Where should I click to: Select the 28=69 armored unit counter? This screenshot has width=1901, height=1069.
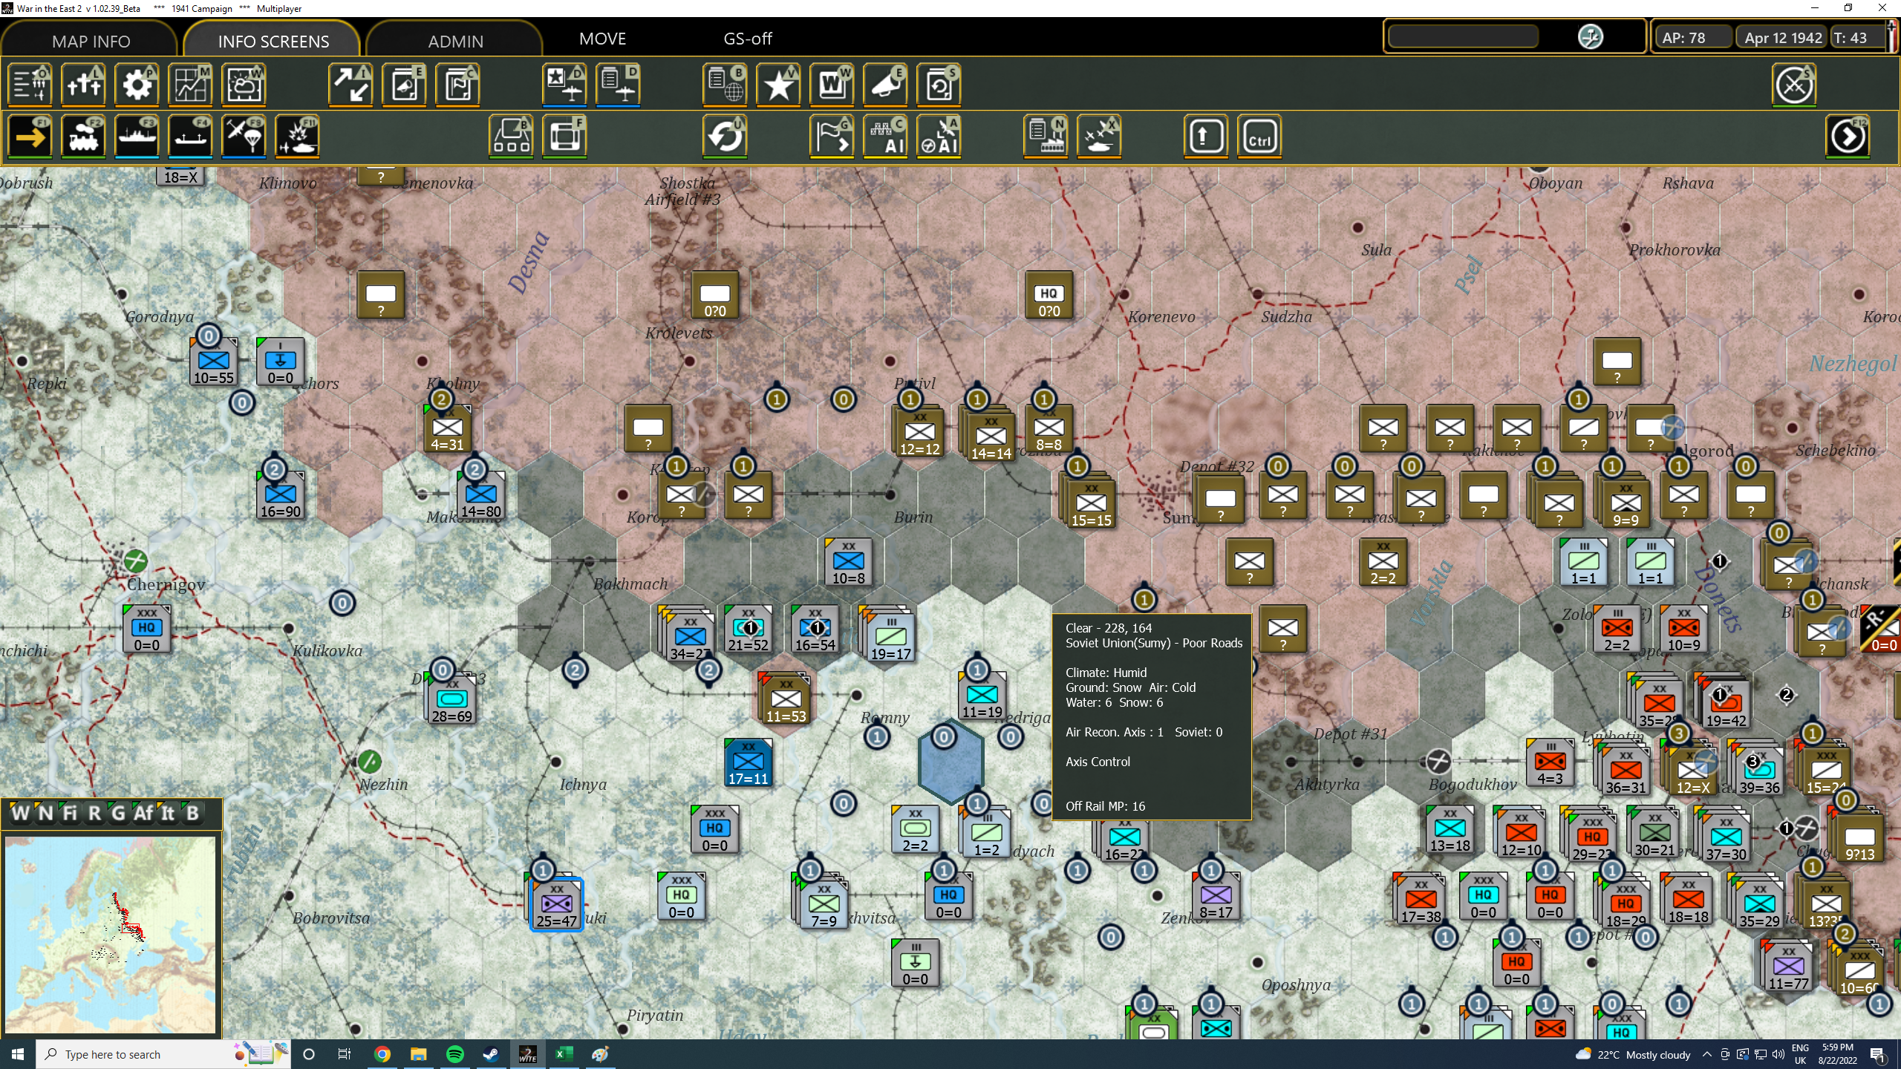point(452,700)
